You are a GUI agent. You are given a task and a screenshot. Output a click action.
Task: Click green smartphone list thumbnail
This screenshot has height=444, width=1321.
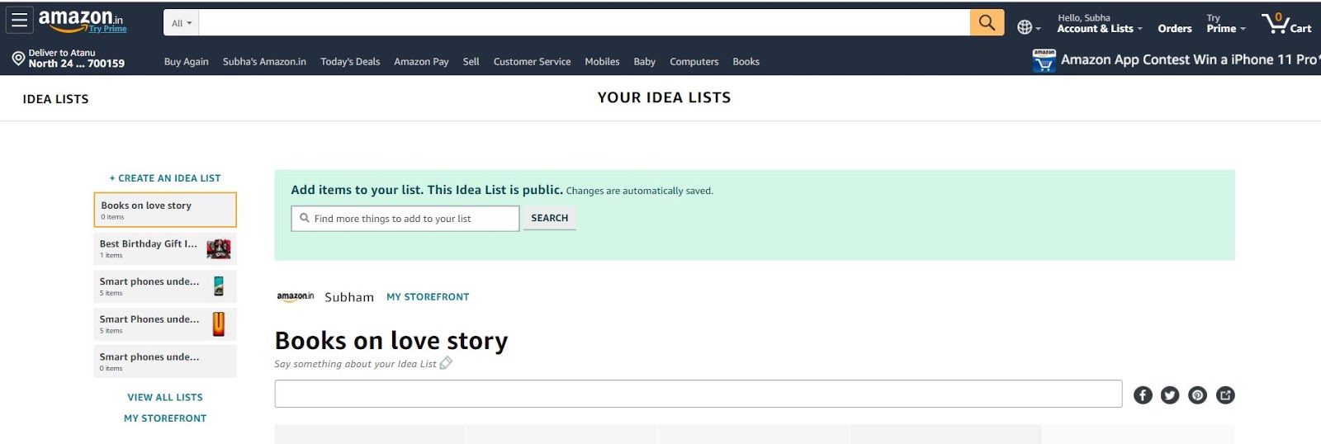pyautogui.click(x=219, y=286)
